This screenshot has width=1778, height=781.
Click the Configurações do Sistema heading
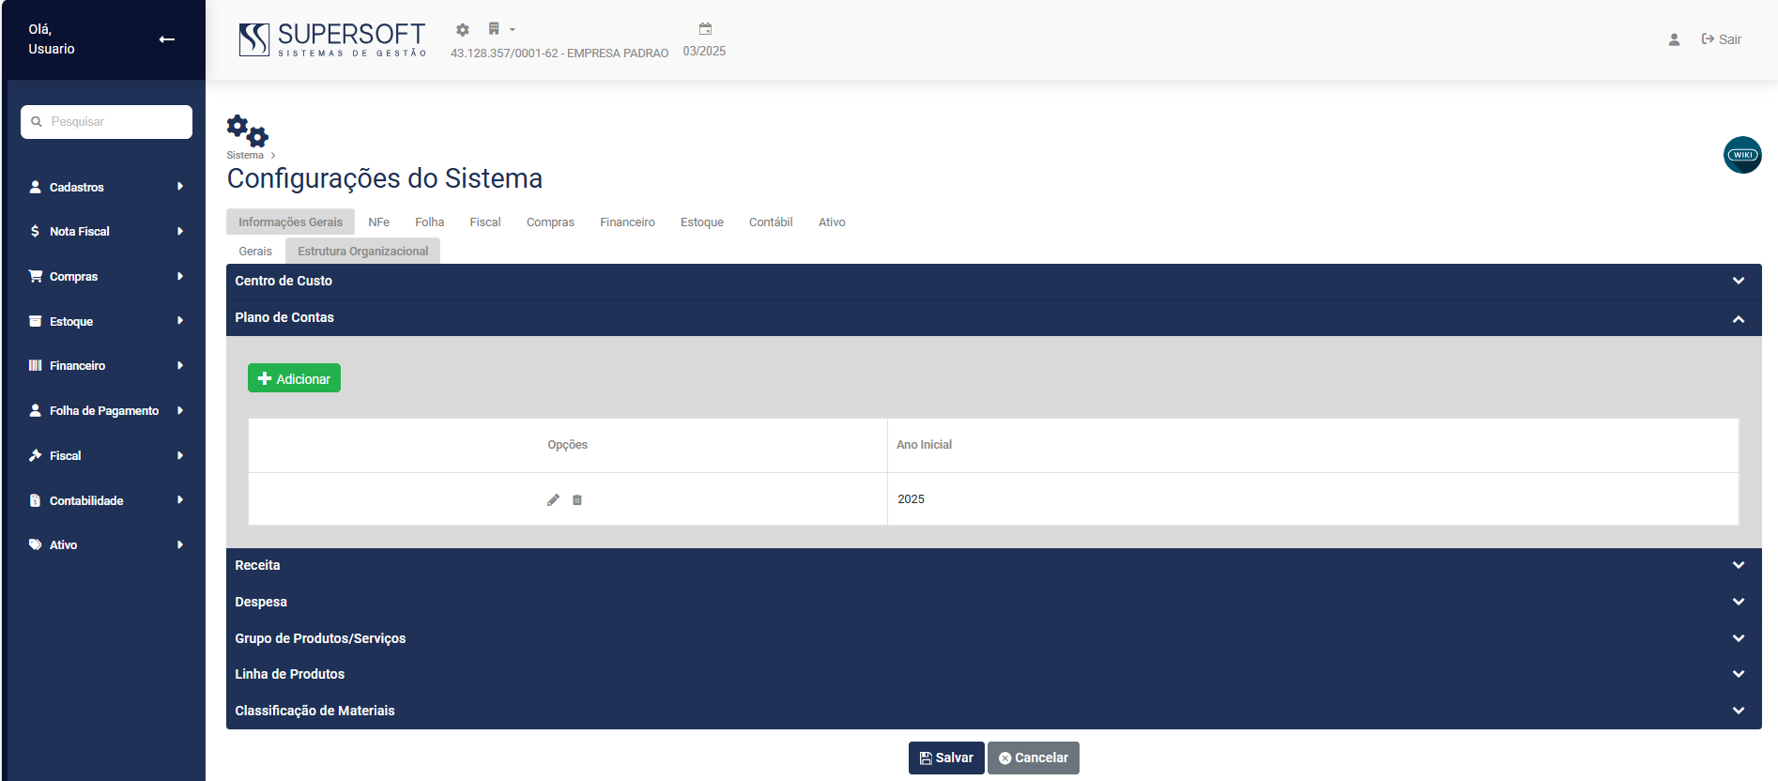coord(385,178)
